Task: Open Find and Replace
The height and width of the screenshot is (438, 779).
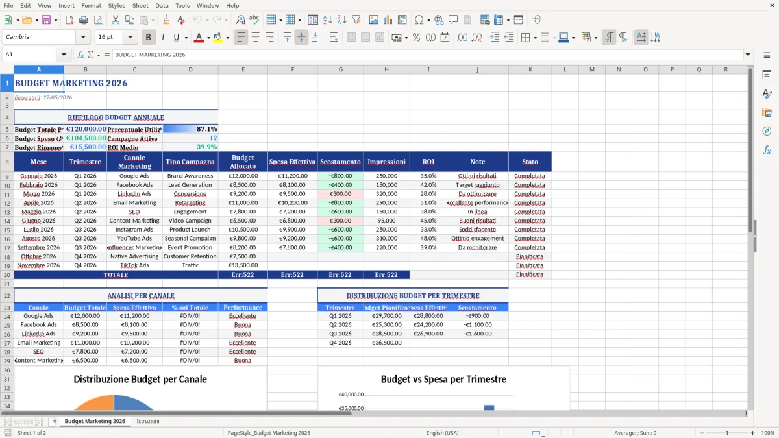Action: 240,20
